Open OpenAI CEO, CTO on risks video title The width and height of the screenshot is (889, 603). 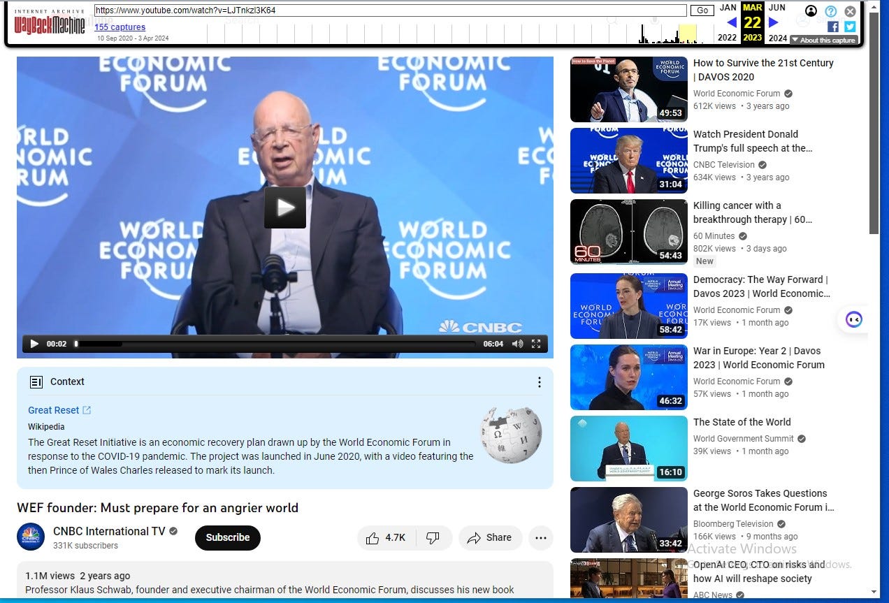point(760,571)
